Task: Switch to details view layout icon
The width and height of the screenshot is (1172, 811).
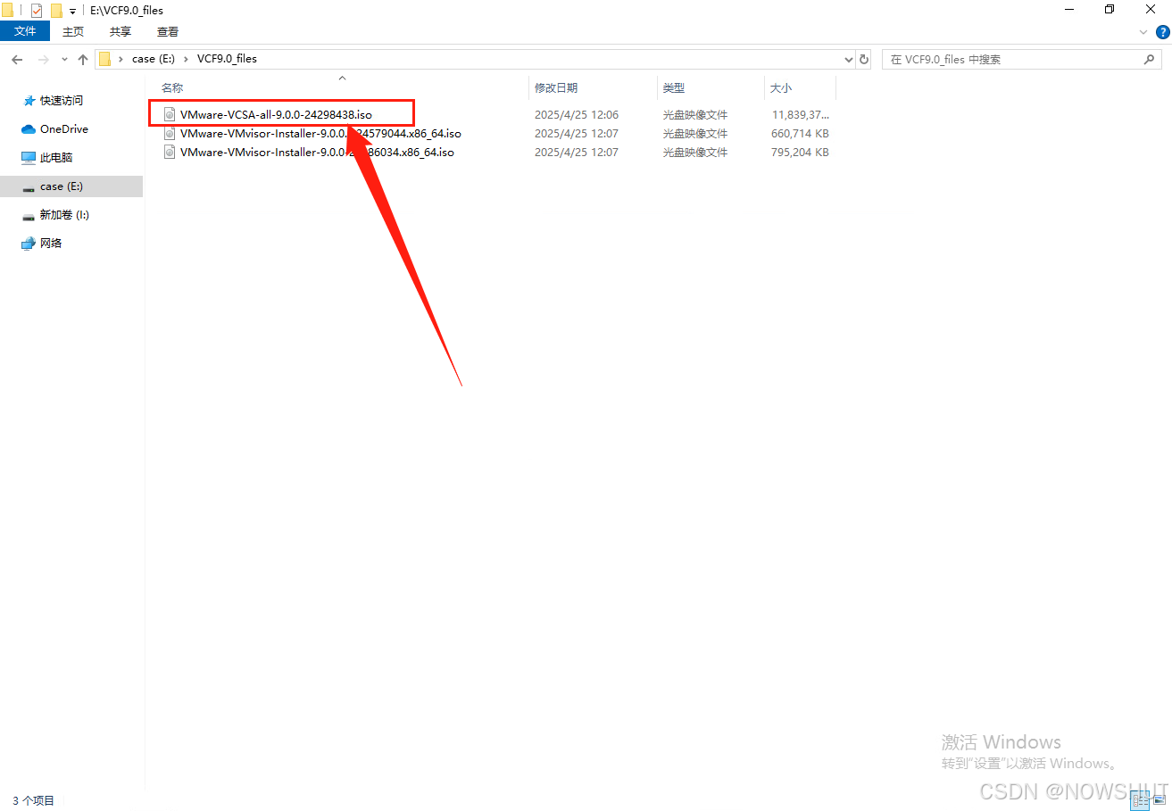Action: click(1141, 801)
